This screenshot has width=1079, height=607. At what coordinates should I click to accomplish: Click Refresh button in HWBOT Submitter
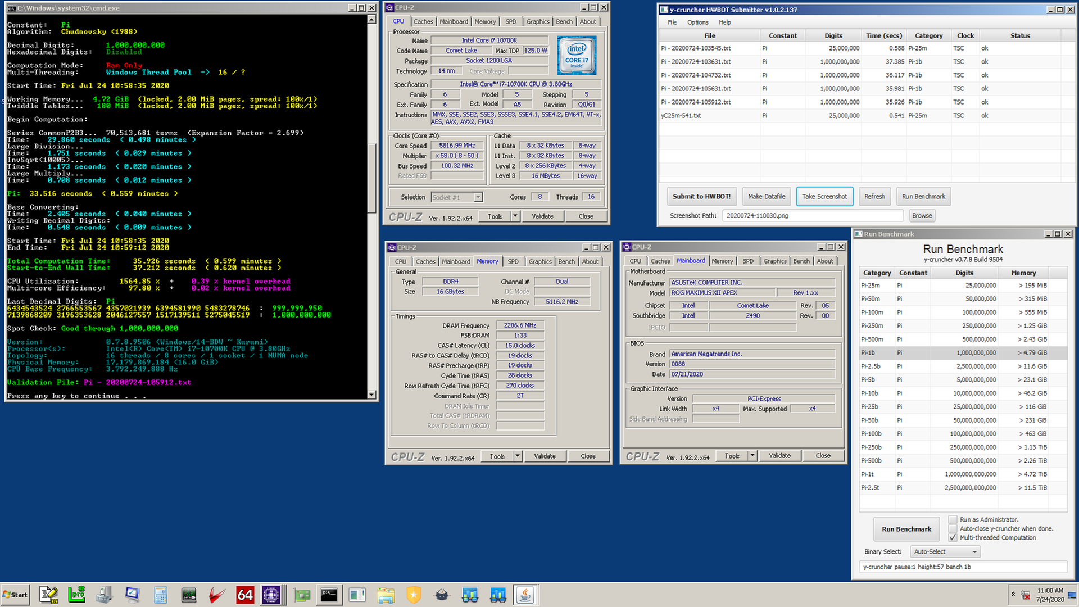click(x=874, y=197)
